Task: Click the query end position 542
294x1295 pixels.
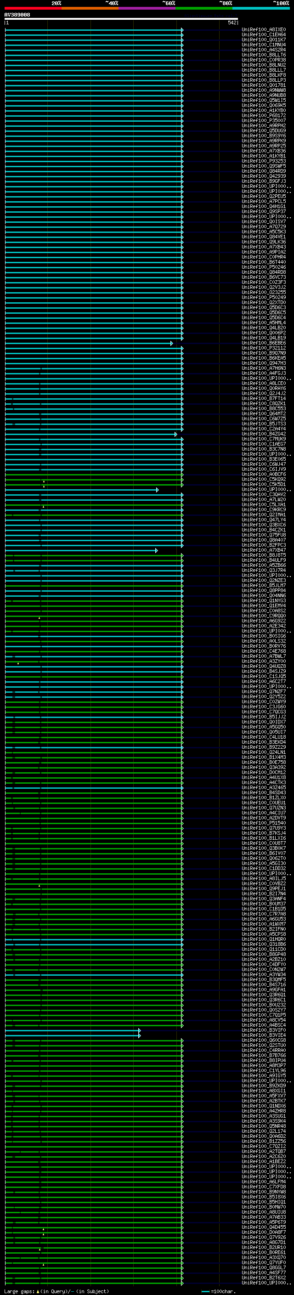Action: click(232, 23)
